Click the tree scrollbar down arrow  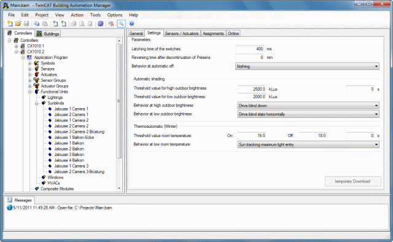coord(119,189)
